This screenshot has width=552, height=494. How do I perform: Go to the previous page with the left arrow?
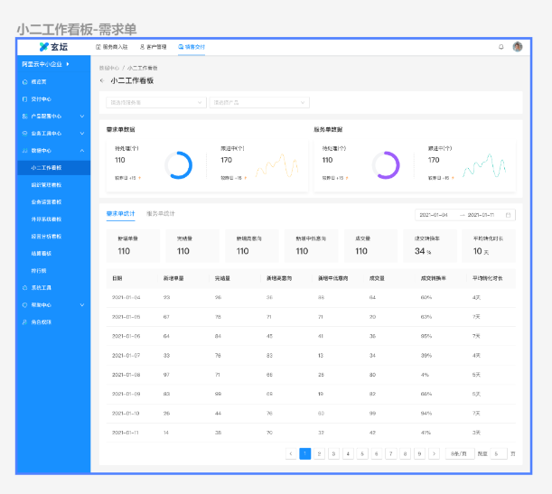pyautogui.click(x=291, y=454)
